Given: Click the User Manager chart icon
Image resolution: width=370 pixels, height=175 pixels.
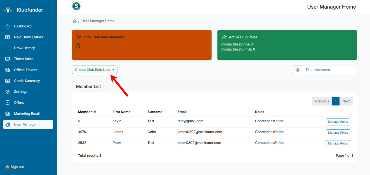Looking at the screenshot, I should point(8,124).
